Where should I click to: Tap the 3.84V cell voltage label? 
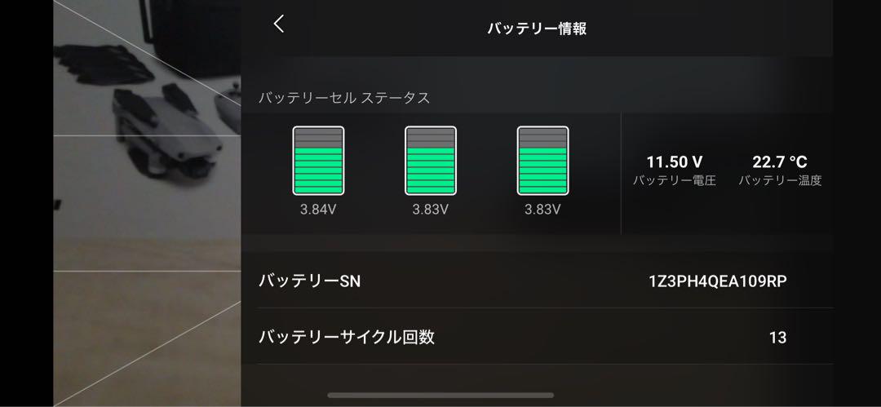click(x=318, y=210)
